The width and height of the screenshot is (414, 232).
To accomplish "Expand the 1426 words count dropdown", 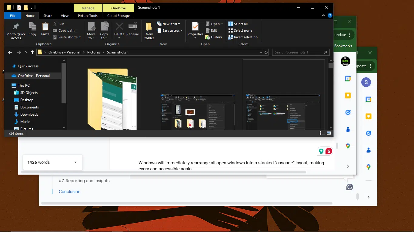I will 75,162.
